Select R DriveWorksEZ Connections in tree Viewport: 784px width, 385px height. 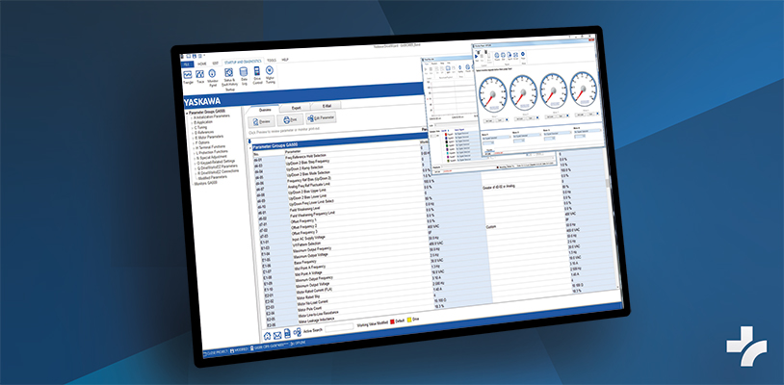point(219,171)
